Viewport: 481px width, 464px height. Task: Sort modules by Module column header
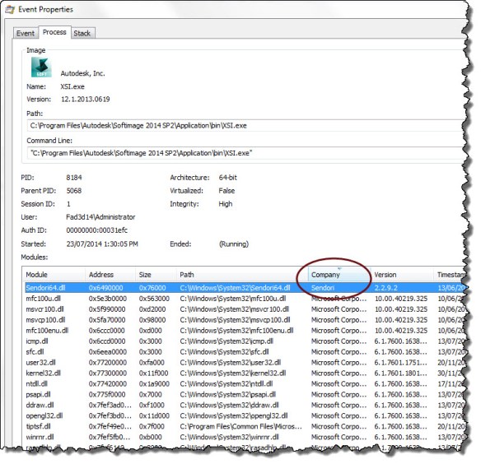[x=54, y=275]
